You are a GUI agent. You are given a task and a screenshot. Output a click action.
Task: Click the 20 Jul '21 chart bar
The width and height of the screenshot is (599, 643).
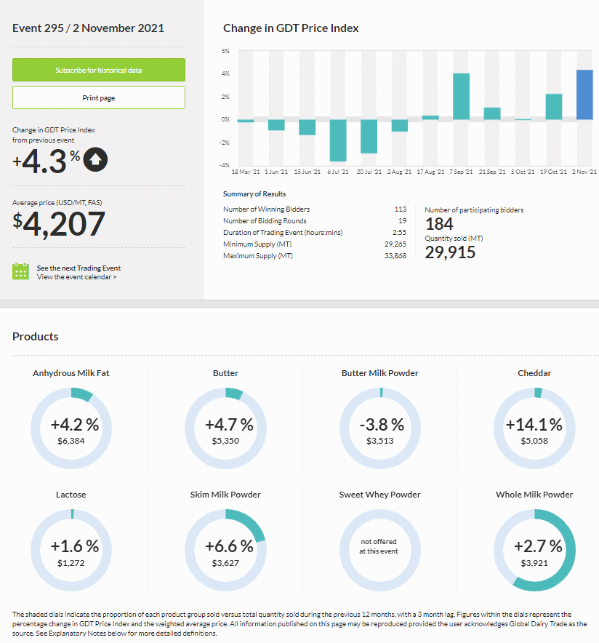click(369, 136)
